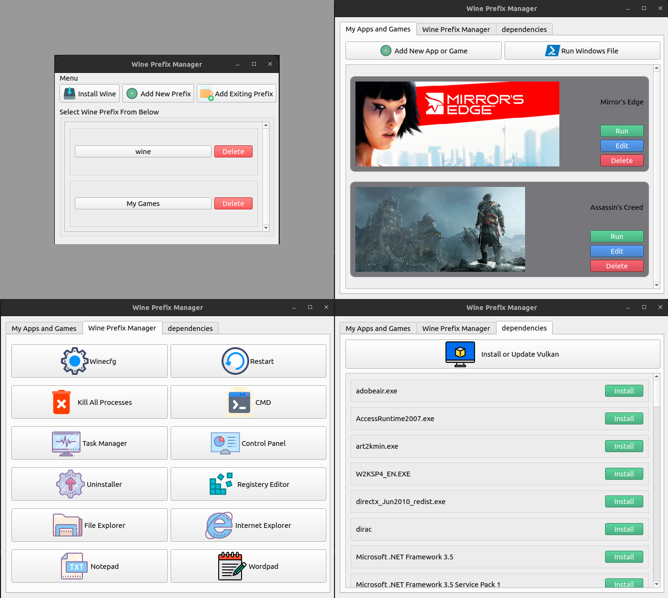Open Wine Prefix Manager tab in top-right window

click(456, 29)
